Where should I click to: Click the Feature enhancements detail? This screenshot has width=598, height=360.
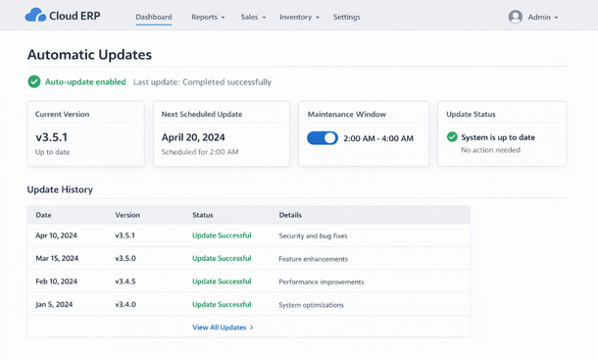313,259
